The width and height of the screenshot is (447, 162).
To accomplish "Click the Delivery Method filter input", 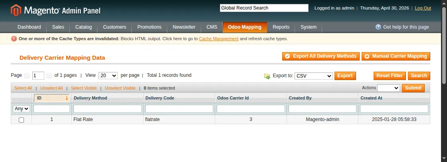I will pyautogui.click(x=107, y=109).
